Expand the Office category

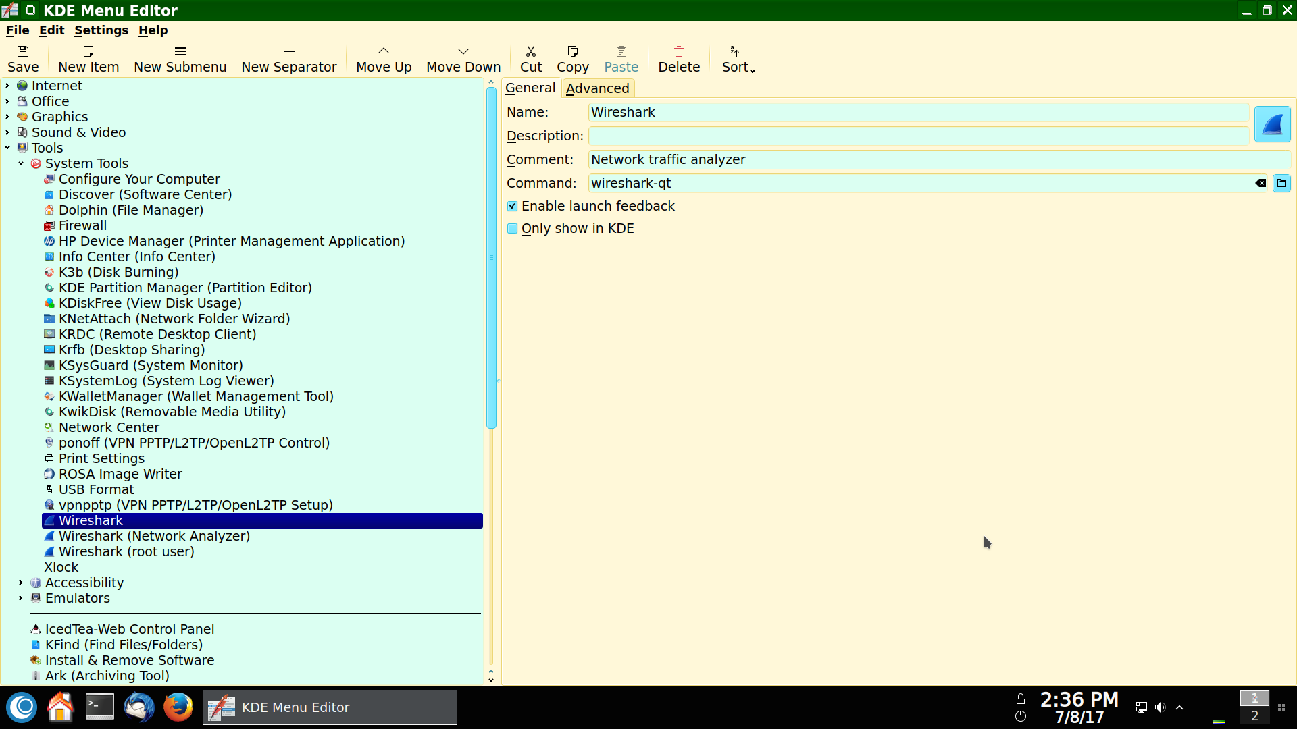(7, 101)
